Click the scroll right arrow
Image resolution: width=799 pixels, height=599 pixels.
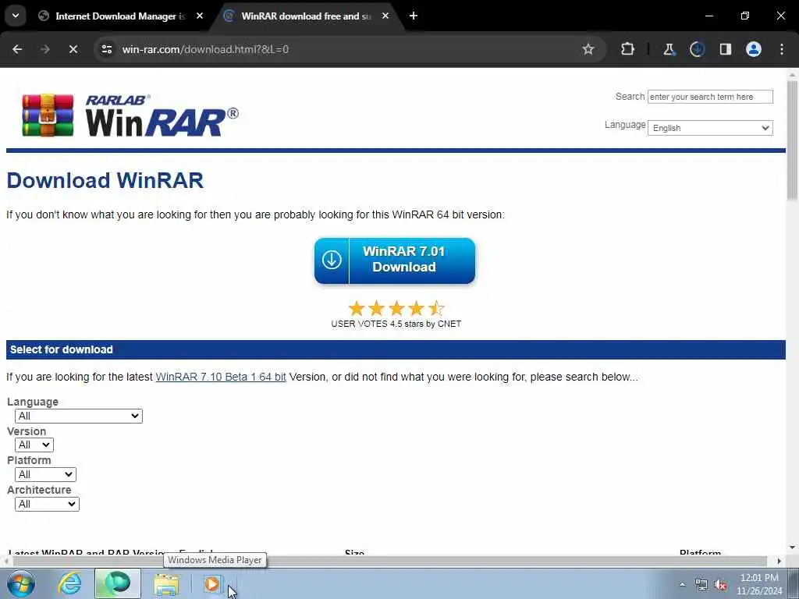(779, 561)
